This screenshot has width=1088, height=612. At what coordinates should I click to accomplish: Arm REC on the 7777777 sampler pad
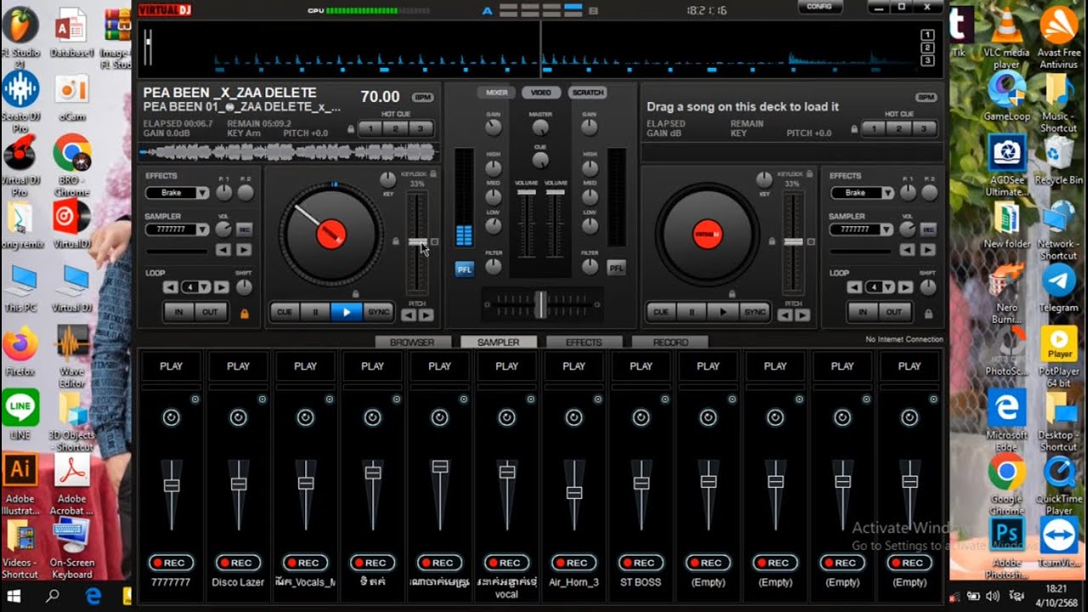[x=171, y=563]
